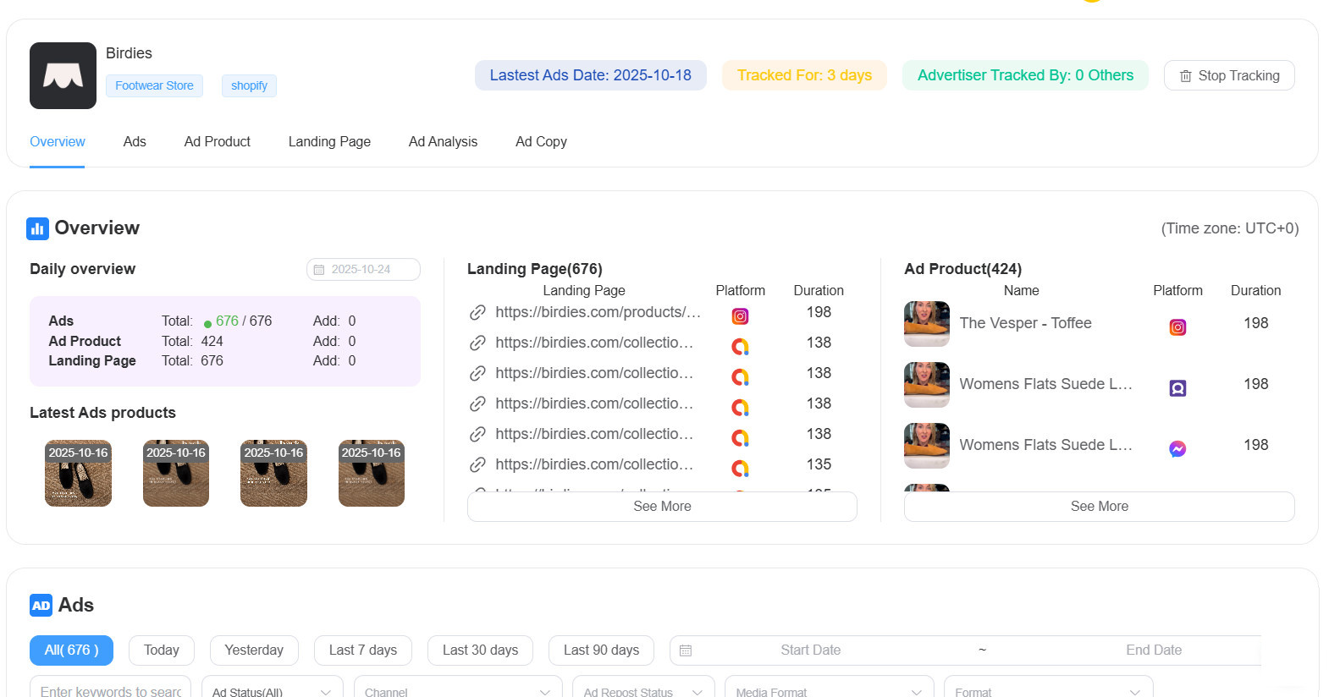
Task: Click the Landing Page(676) heading
Action: [535, 269]
